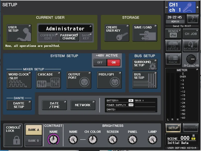
Task: Click the Password Change button
Action: (x=69, y=37)
